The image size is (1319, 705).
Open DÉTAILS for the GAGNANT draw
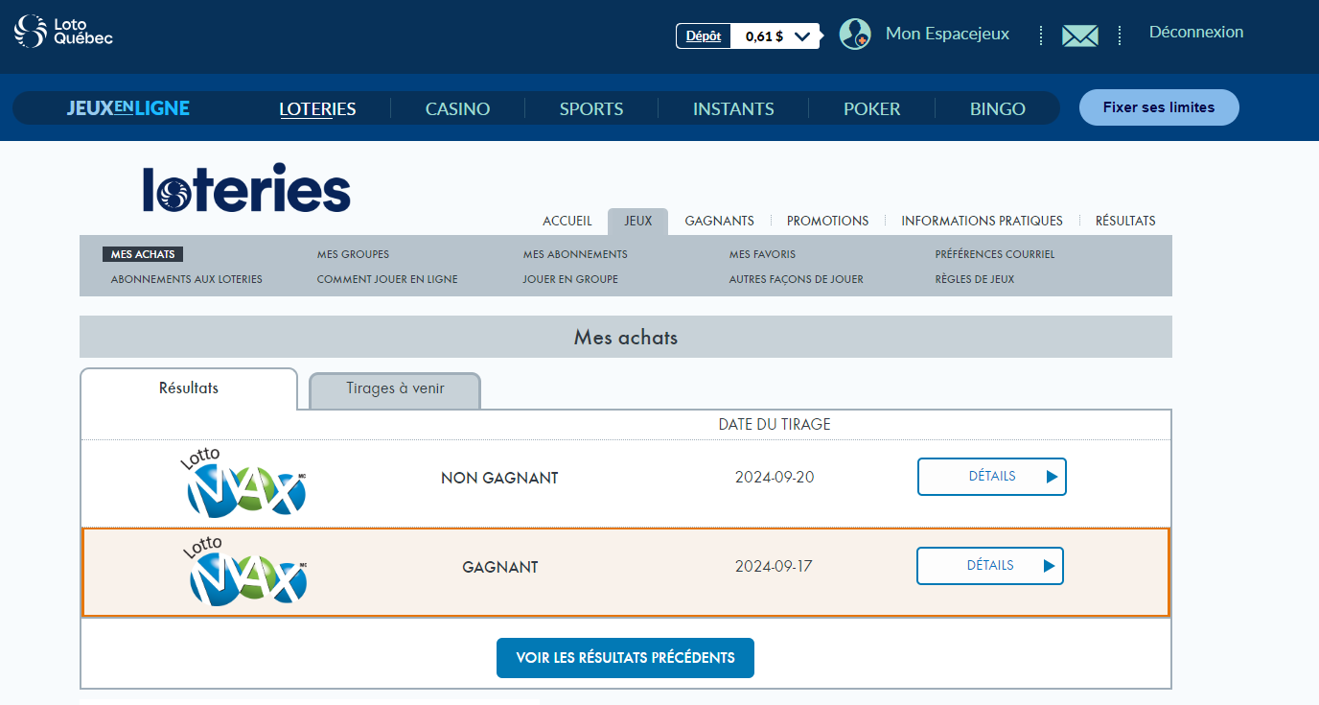(990, 566)
